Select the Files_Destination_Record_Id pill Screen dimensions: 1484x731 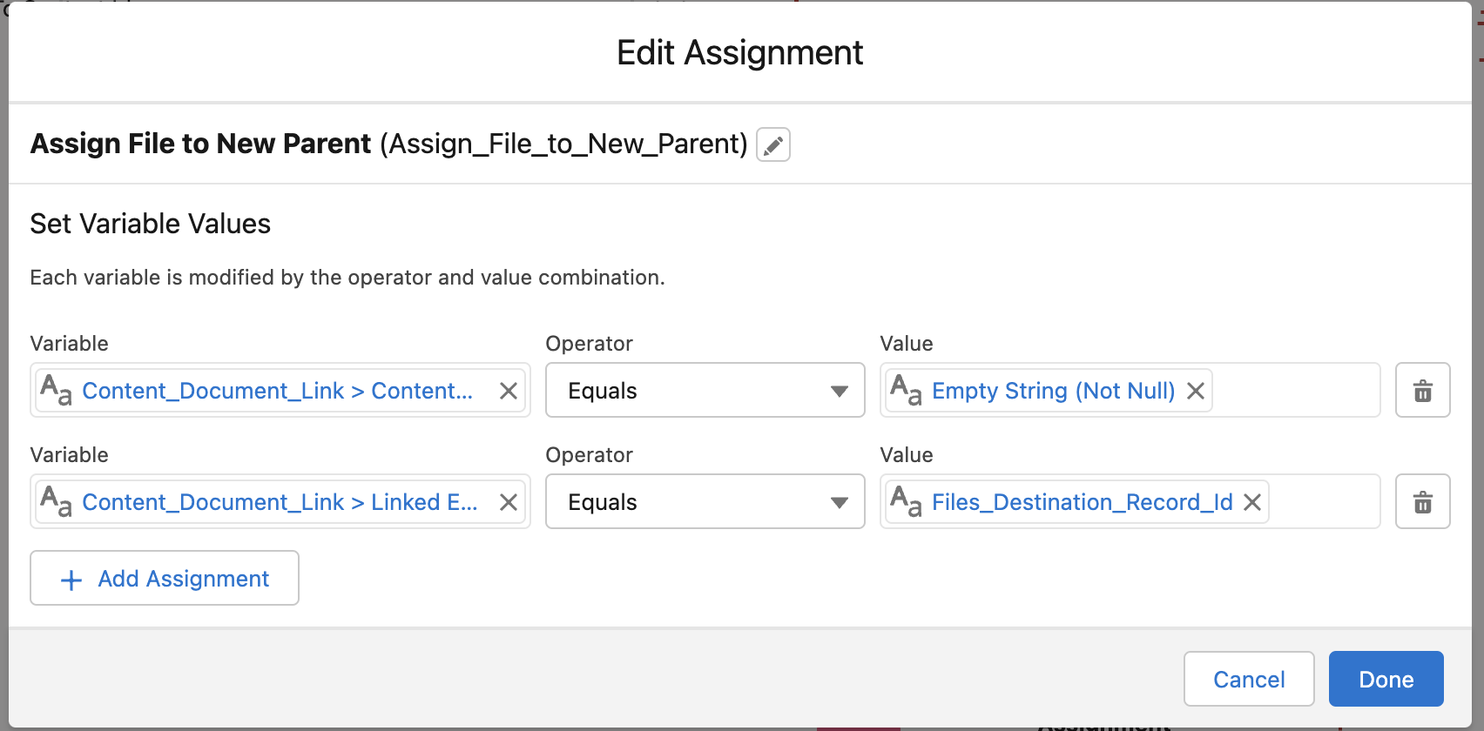1082,502
